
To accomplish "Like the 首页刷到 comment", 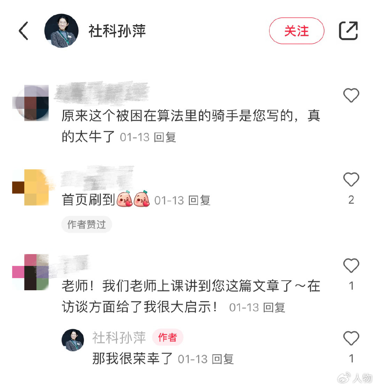I will tap(351, 179).
